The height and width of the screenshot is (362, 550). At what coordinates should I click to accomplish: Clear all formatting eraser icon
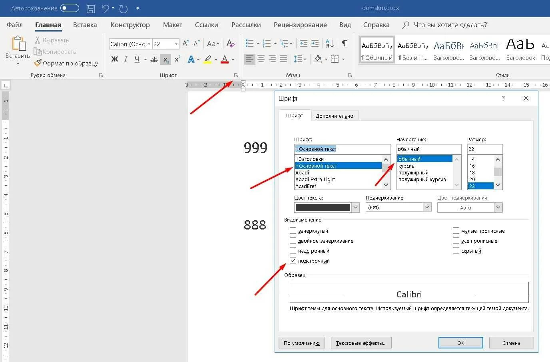231,44
